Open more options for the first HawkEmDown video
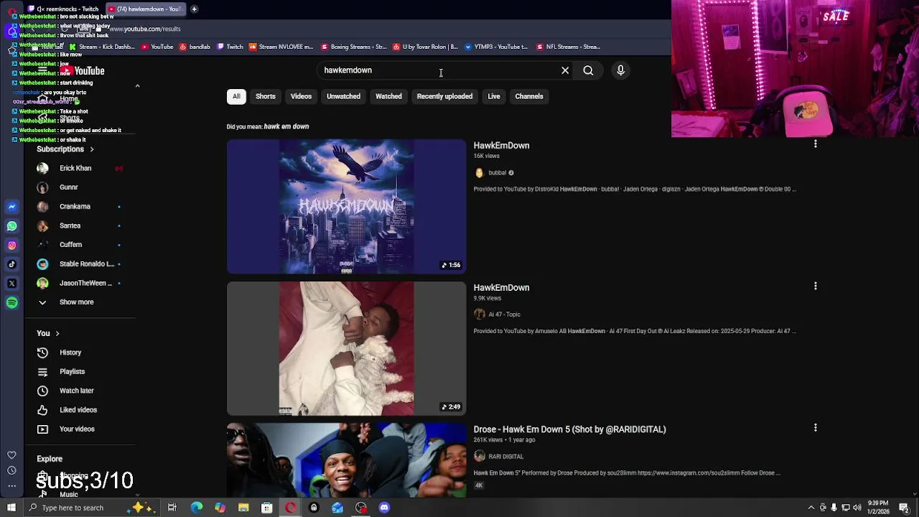919x517 pixels. pyautogui.click(x=815, y=144)
